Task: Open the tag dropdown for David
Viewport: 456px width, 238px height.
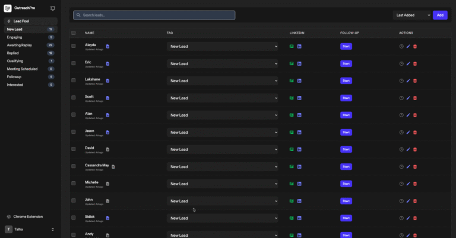Action: 222,150
